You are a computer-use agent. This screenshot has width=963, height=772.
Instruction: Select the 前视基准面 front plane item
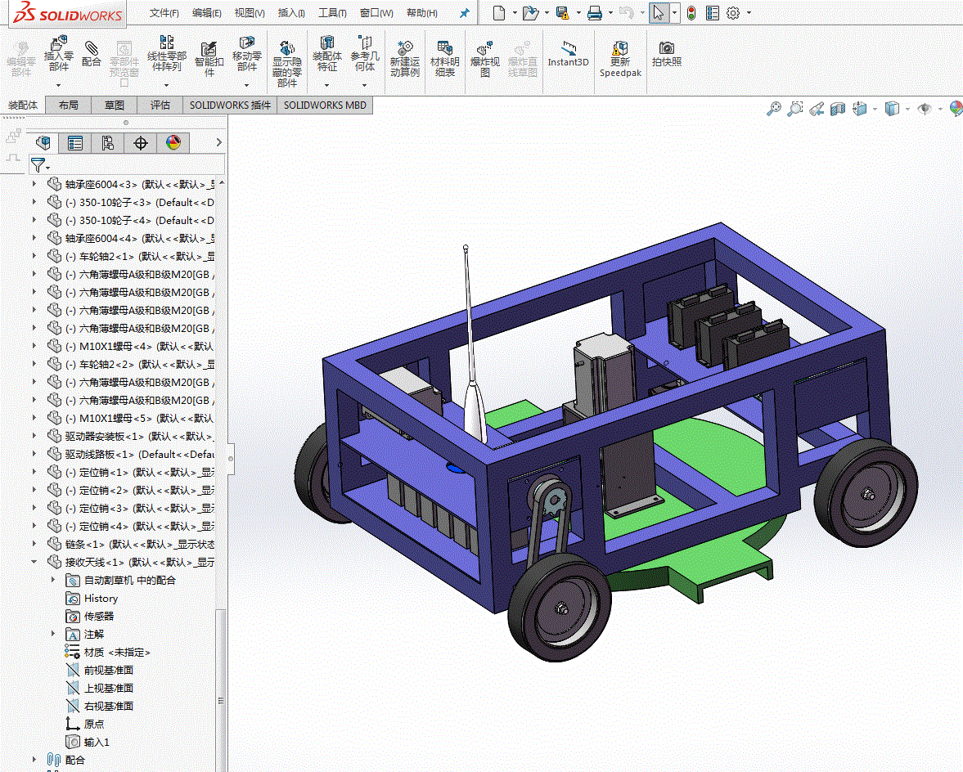click(108, 670)
